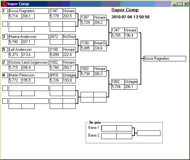Viewport: 190px width, 160px height.
Task: Maximize the Super Comp window
Action: [x=180, y=4]
